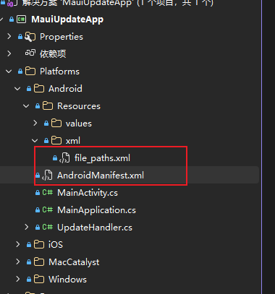275x294 pixels.
Task: Click the folder icon beside values
Action: coord(56,124)
